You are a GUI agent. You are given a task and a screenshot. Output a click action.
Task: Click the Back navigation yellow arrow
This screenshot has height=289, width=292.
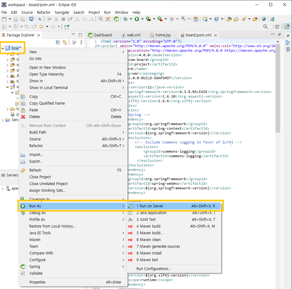tap(42, 27)
